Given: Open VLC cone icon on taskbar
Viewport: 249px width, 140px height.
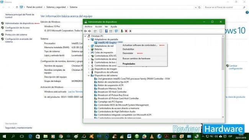Looking at the screenshot, I should click(x=152, y=136).
